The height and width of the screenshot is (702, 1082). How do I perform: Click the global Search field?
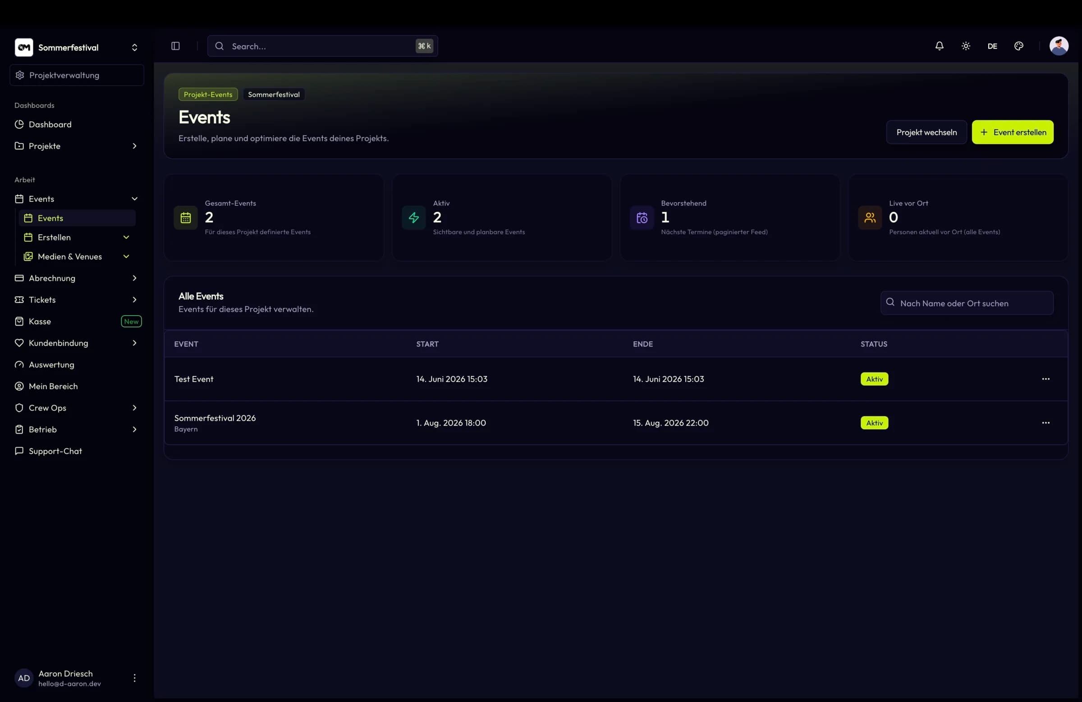click(322, 46)
